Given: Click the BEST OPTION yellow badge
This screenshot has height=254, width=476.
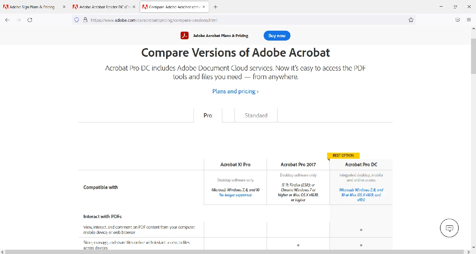Looking at the screenshot, I should pyautogui.click(x=343, y=155).
